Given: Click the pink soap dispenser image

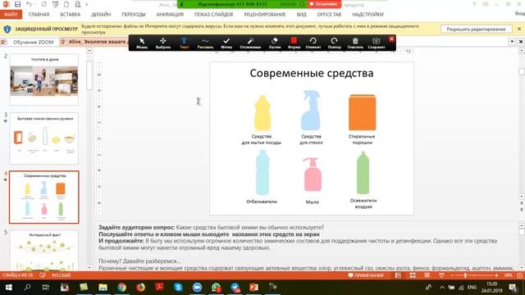Looking at the screenshot, I should click(x=313, y=175).
